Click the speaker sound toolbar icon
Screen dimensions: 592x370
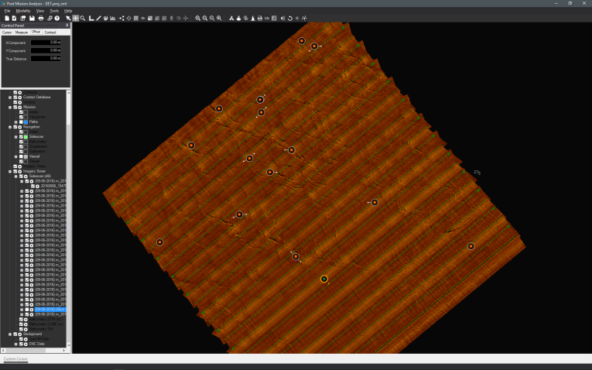click(282, 18)
